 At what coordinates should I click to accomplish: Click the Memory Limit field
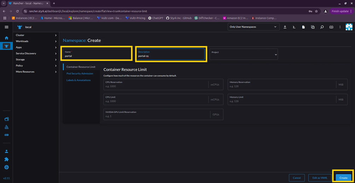click(x=287, y=99)
